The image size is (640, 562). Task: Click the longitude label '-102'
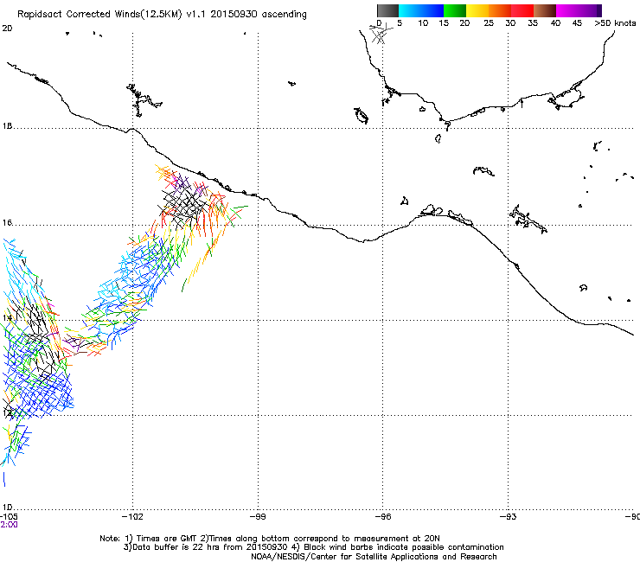click(132, 517)
